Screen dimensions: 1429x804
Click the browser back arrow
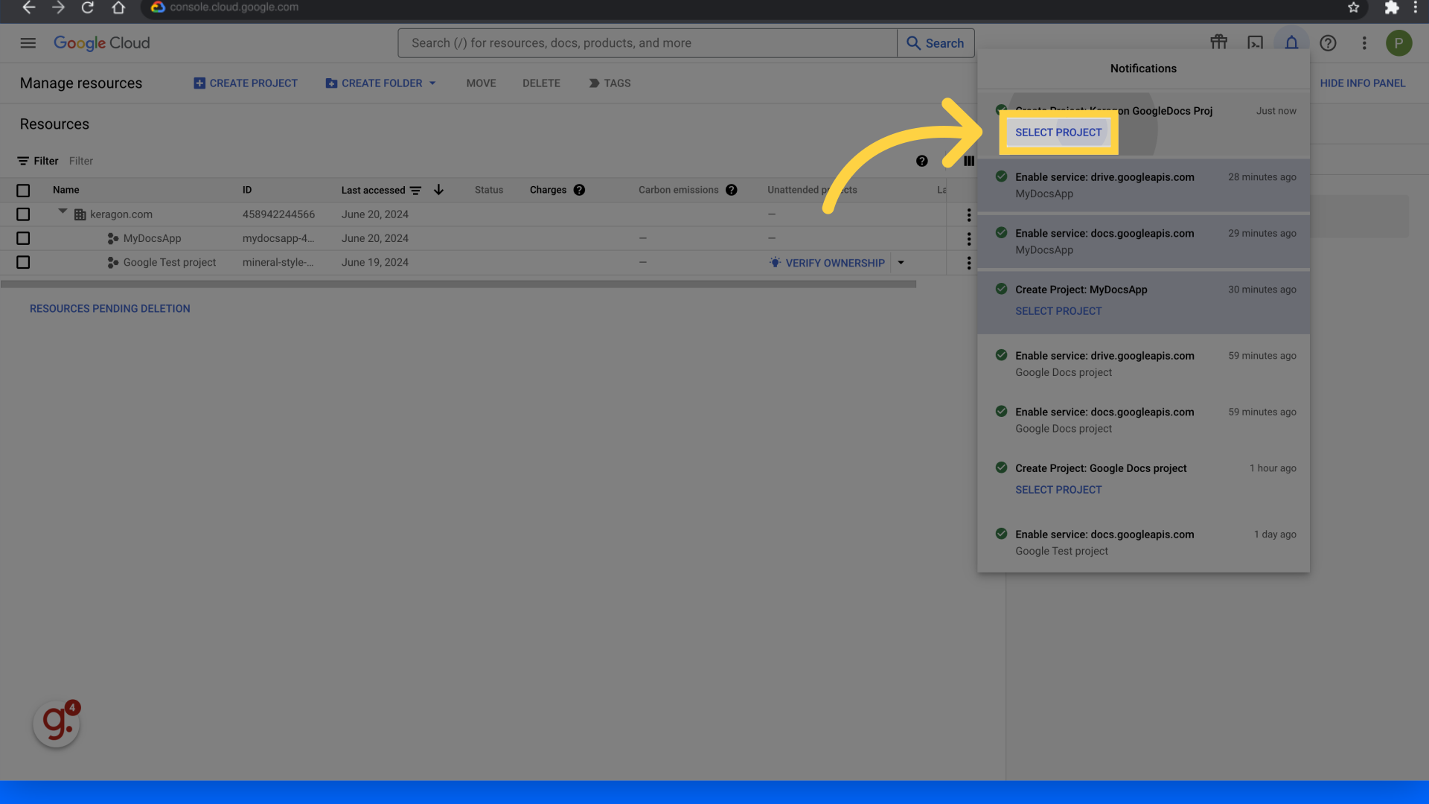click(x=28, y=7)
